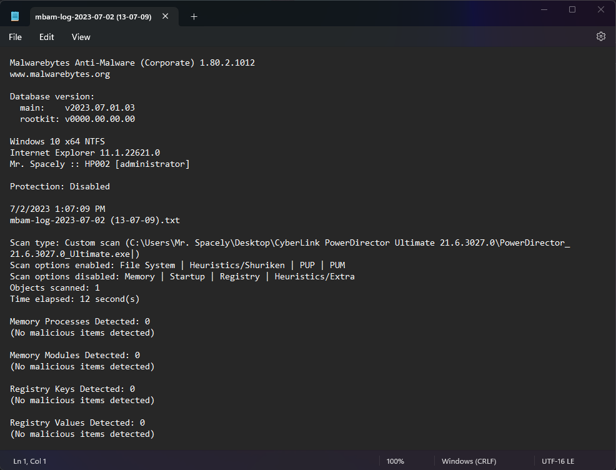Click the 'Windows 10 x64 NTFS' line

pyautogui.click(x=57, y=141)
